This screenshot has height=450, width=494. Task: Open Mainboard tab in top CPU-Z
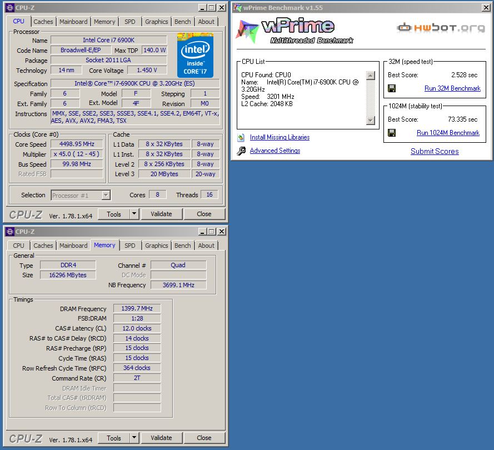[x=73, y=22]
